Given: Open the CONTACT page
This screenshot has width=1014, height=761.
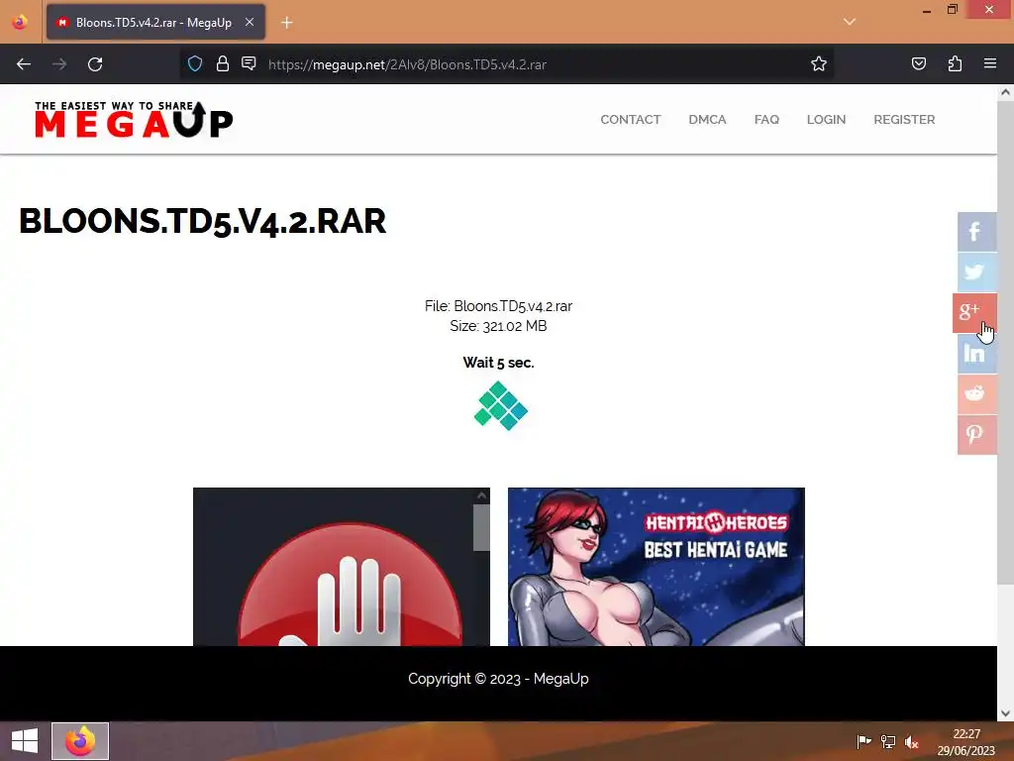Looking at the screenshot, I should pos(631,120).
